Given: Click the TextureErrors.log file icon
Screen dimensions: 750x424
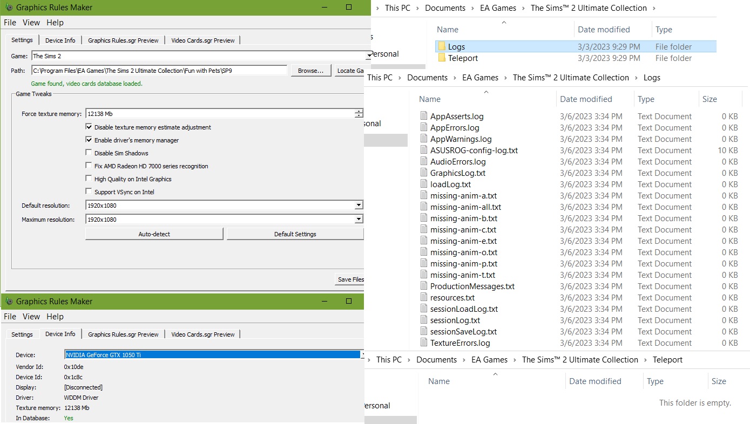Looking at the screenshot, I should pos(424,343).
